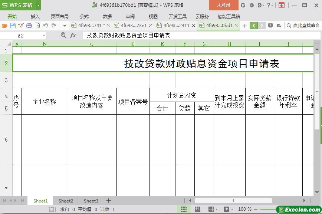Switch to Sheet2 tab
Viewport: 322px width, 214px height.
click(x=66, y=201)
